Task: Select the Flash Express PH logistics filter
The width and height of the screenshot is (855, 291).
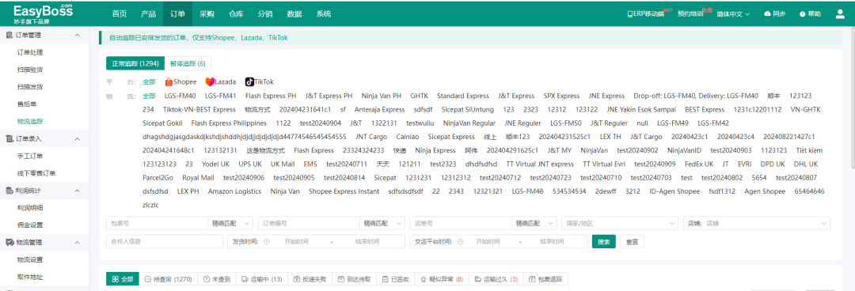Action: [x=271, y=96]
